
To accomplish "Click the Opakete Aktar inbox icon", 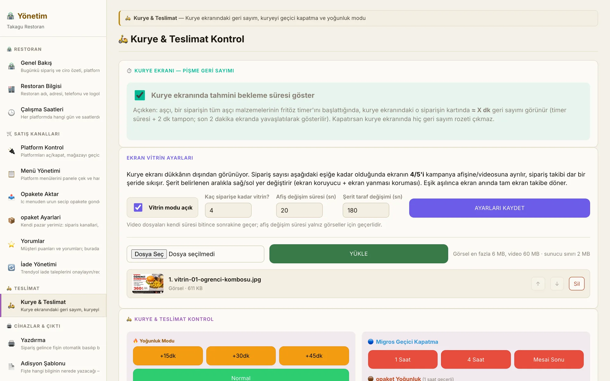I will tap(11, 198).
